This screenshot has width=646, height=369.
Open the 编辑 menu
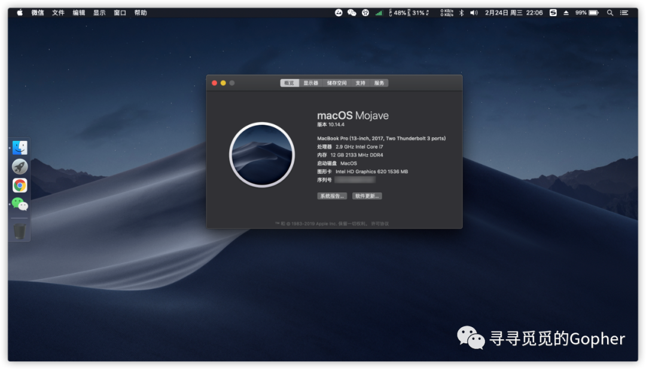79,13
